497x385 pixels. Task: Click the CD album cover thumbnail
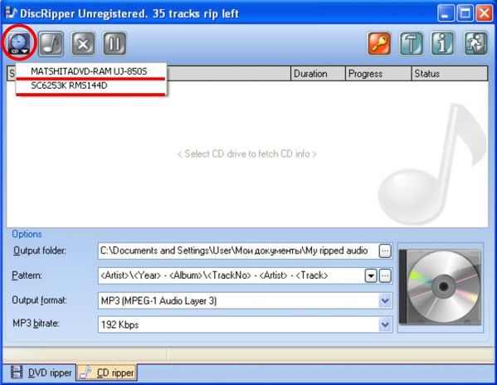coord(441,287)
